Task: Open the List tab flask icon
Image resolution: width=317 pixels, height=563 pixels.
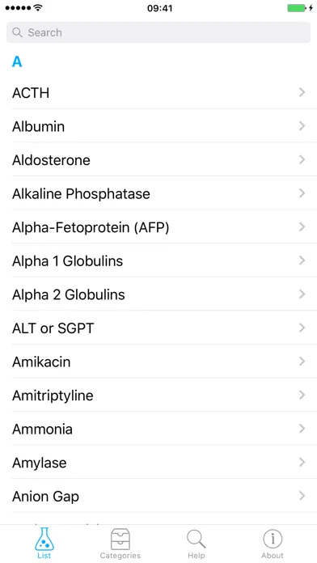Action: 44,539
